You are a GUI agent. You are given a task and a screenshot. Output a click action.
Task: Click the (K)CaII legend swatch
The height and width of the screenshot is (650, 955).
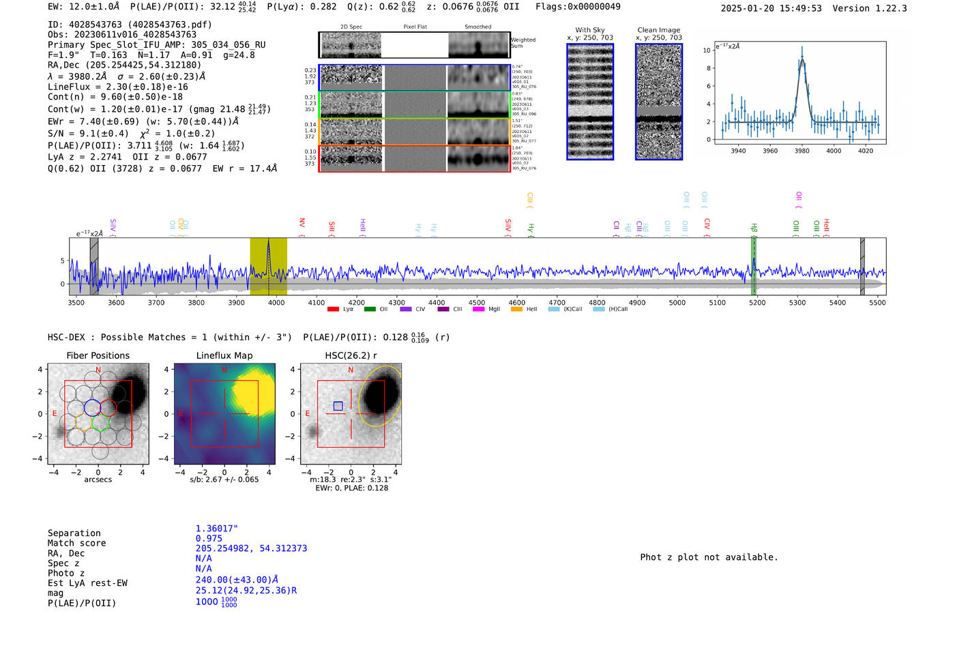coord(554,310)
